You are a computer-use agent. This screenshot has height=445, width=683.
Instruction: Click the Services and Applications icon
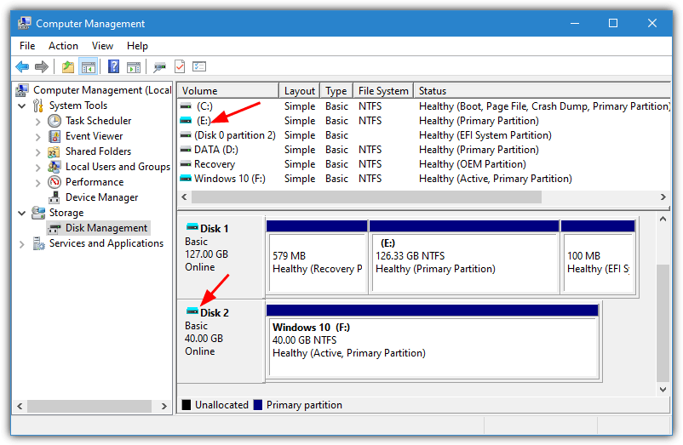point(38,243)
